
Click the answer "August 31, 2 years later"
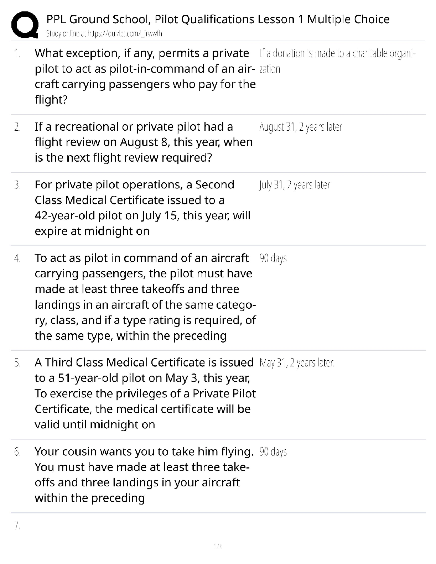pos(301,127)
